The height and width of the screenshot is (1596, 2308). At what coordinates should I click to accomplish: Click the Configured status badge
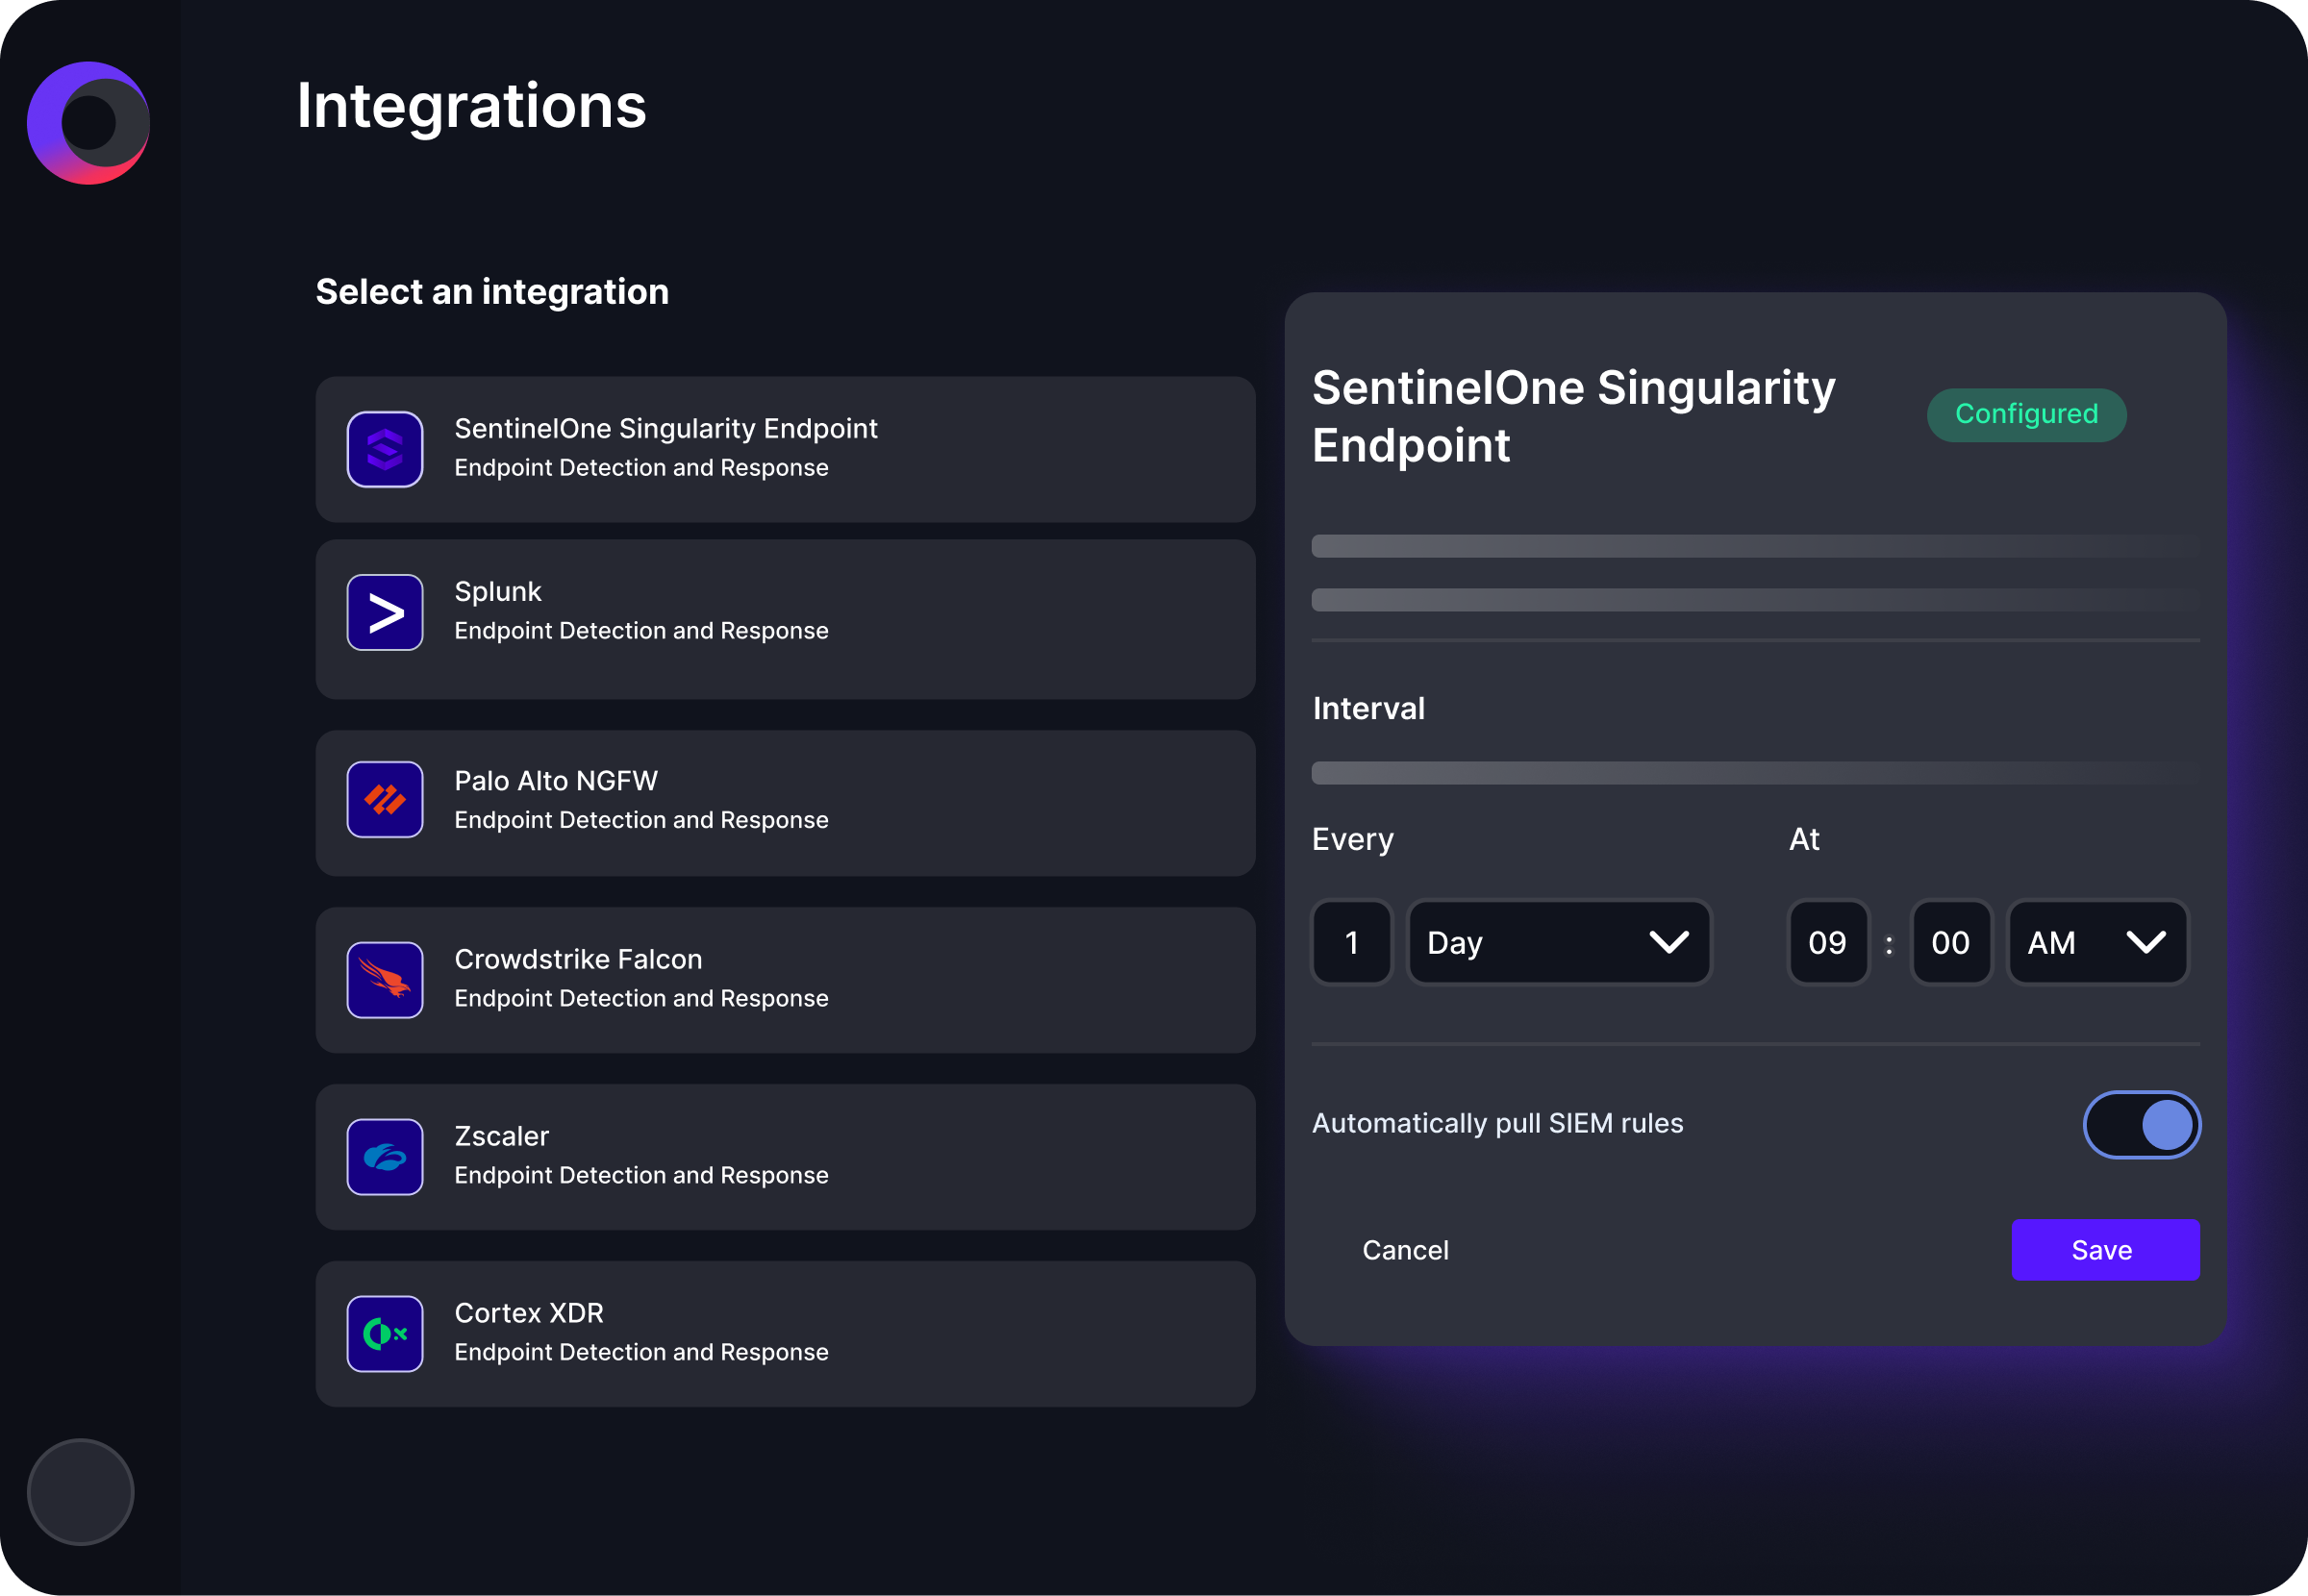pos(2026,415)
